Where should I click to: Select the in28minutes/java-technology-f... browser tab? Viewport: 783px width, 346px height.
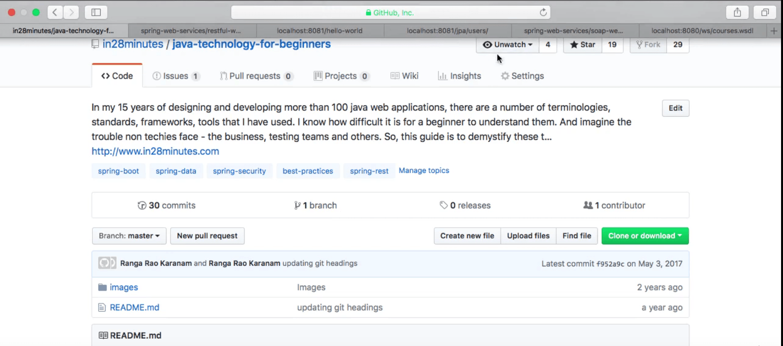click(x=63, y=31)
